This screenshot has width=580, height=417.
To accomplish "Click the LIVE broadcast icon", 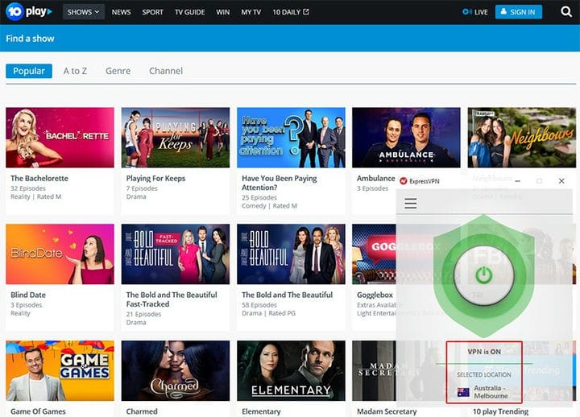I will click(x=466, y=12).
